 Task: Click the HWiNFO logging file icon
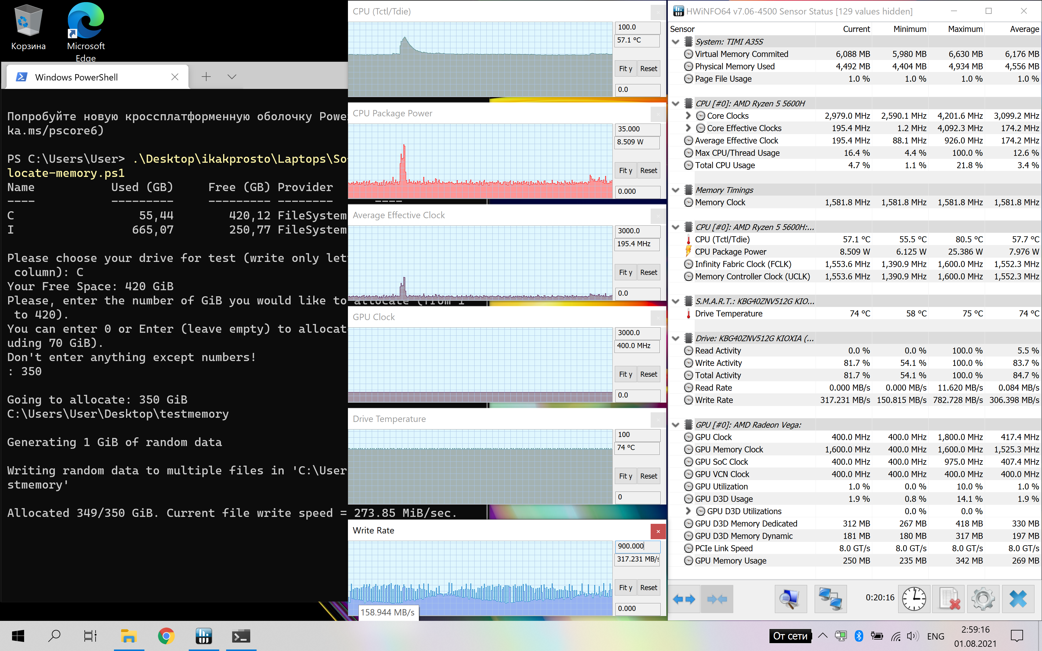click(949, 599)
